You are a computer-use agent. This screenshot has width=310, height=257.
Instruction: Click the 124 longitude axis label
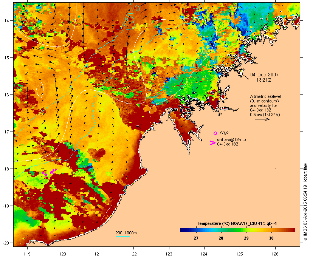click(x=204, y=254)
